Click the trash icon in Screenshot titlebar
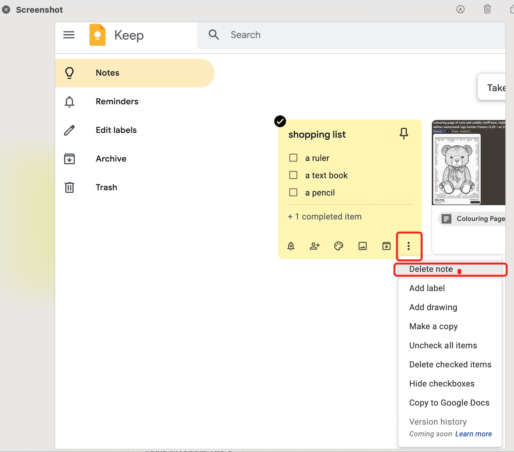Viewport: 514px width, 452px height. 487,9
